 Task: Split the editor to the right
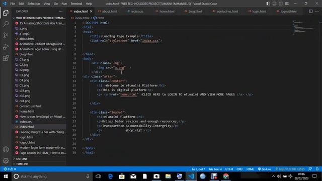(x=311, y=11)
